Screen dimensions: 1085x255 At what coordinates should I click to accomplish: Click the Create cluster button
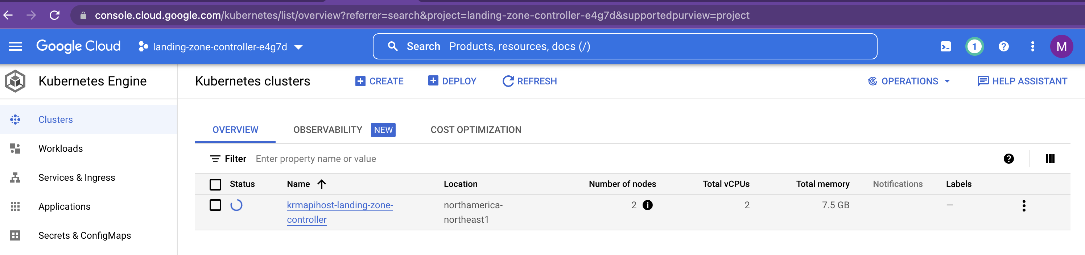click(379, 81)
